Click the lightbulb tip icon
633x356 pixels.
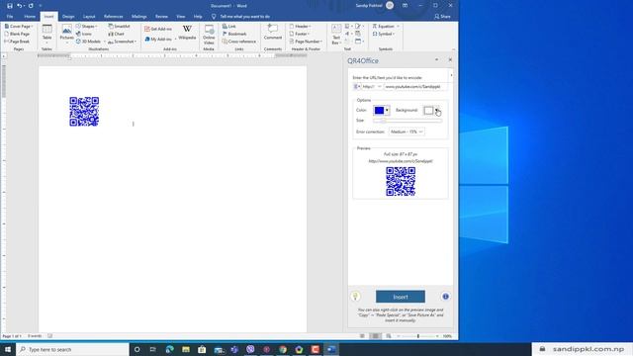[355, 297]
